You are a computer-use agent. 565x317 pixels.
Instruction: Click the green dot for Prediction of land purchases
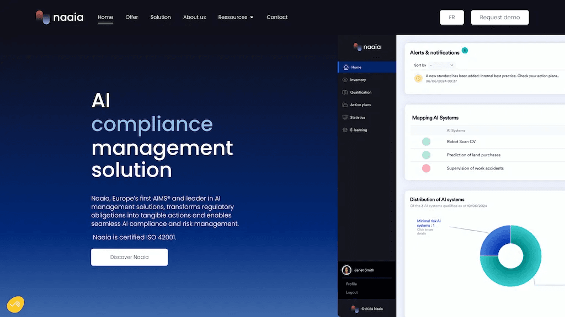(x=427, y=155)
